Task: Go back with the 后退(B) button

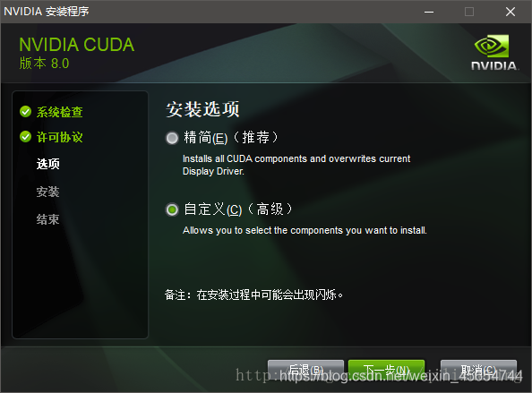Action: (305, 371)
